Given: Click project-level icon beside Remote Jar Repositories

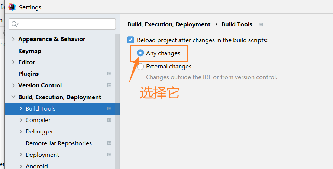Looking at the screenshot, I should coord(109,143).
